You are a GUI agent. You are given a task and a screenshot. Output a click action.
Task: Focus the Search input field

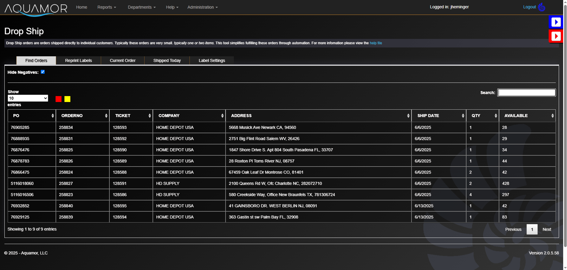pyautogui.click(x=526, y=93)
